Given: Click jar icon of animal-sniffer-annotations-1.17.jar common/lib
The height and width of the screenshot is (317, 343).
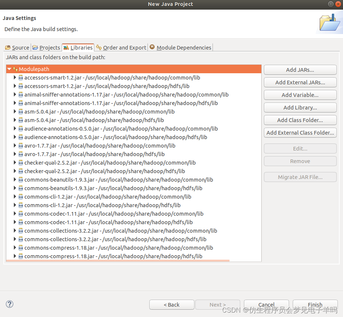Looking at the screenshot, I should pos(21,95).
